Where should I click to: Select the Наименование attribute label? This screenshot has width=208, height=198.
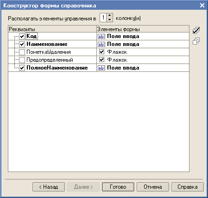[x=47, y=44]
